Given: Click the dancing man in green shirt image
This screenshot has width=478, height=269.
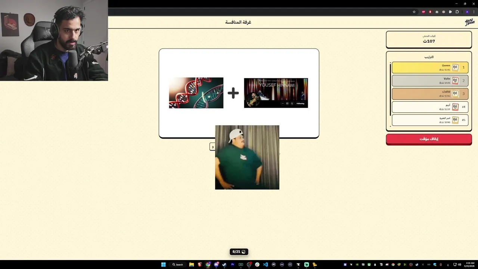Looking at the screenshot, I should [247, 157].
